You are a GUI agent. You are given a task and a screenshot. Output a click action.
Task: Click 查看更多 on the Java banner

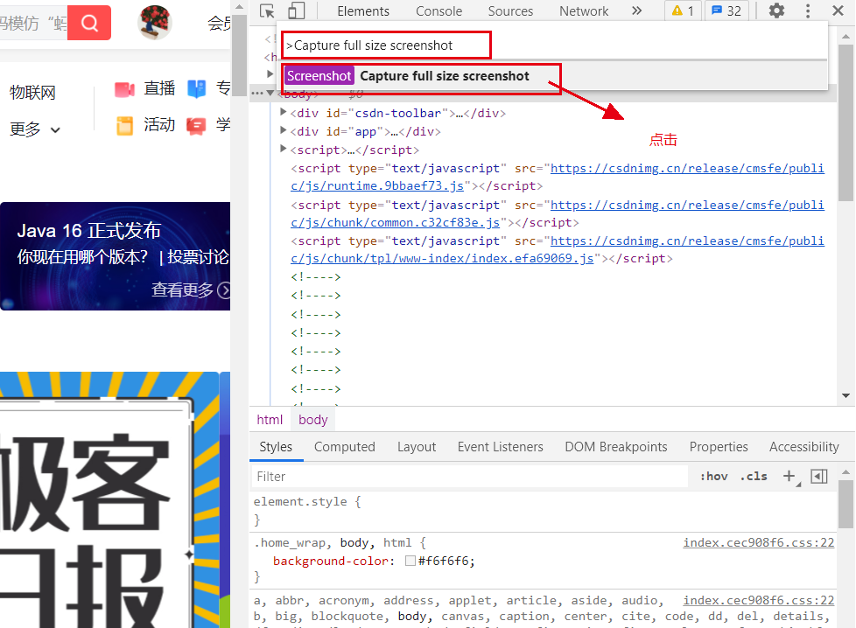[x=190, y=290]
